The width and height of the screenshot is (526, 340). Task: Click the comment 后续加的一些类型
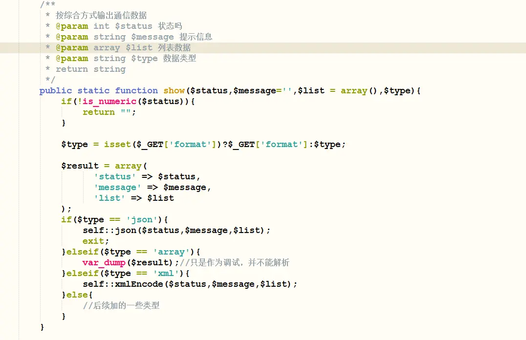[121, 306]
